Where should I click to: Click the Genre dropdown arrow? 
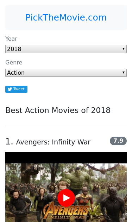[124, 73]
